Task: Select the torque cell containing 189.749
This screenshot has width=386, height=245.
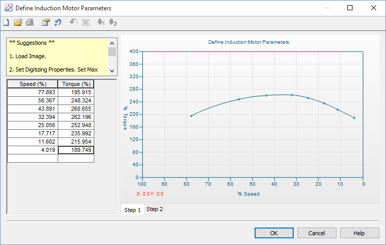Action: point(76,150)
